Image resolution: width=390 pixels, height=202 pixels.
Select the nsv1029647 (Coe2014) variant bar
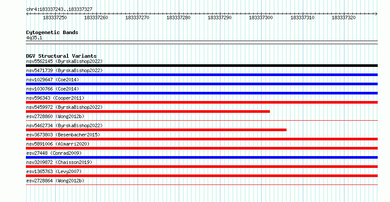(x=202, y=84)
